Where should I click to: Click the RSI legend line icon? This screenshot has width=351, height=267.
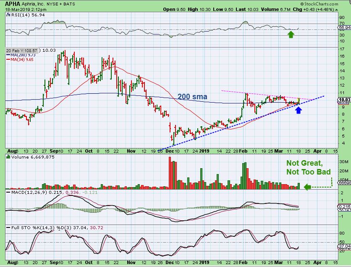point(8,15)
